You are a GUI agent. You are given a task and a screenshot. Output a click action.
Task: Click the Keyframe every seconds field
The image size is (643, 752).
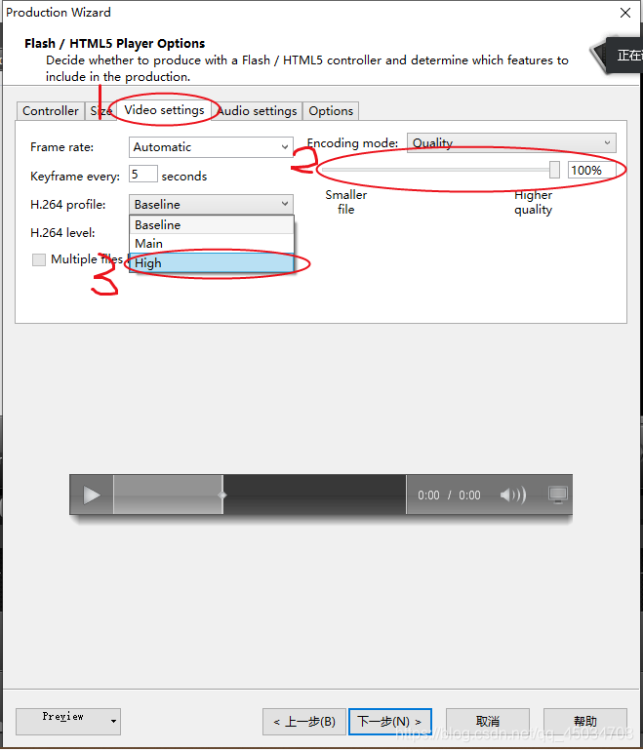tap(143, 174)
